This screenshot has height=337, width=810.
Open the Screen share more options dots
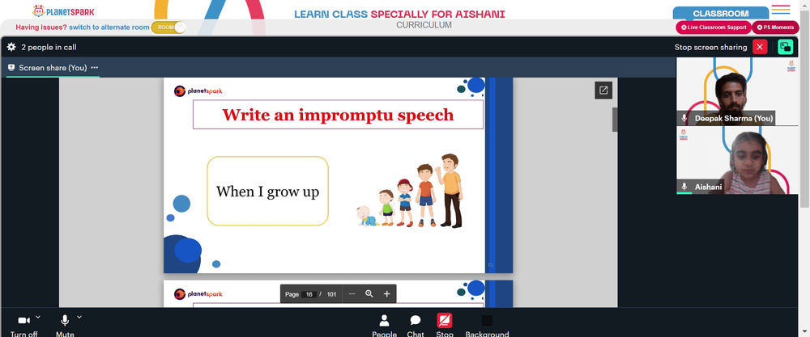tap(94, 68)
